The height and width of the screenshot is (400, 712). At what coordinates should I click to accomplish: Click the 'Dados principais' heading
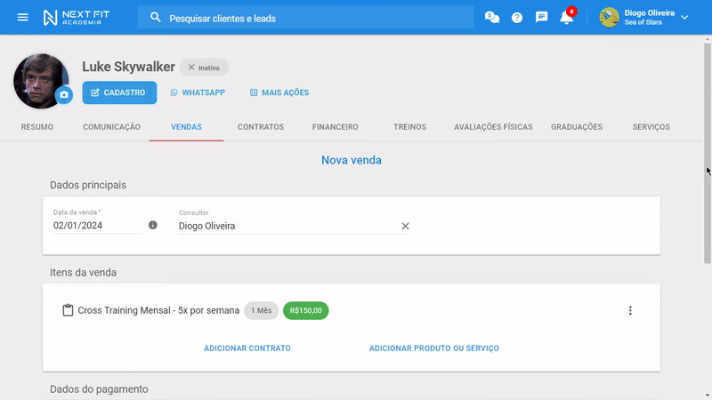pos(88,185)
